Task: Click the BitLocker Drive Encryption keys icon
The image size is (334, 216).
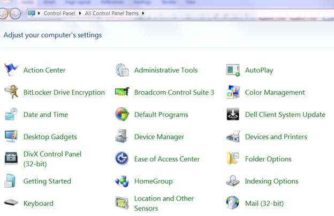Action: (11, 92)
